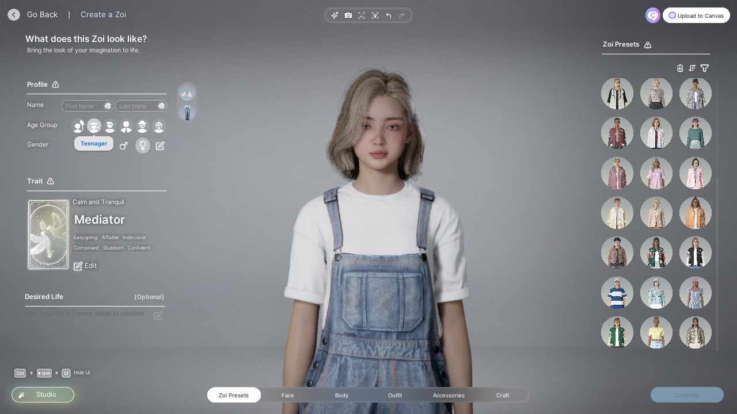Randomize the First Name with dice
The image size is (737, 414).
pos(108,106)
